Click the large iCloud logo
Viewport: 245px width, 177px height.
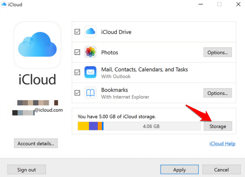[37, 45]
